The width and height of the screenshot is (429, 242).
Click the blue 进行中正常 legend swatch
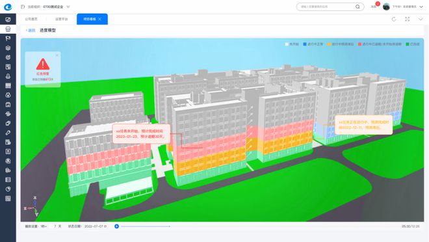pos(305,44)
